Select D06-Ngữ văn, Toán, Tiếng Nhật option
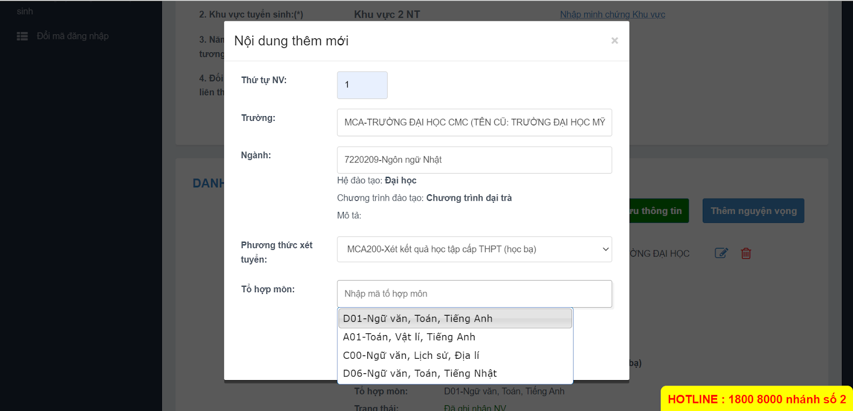The image size is (853, 411). (x=455, y=373)
